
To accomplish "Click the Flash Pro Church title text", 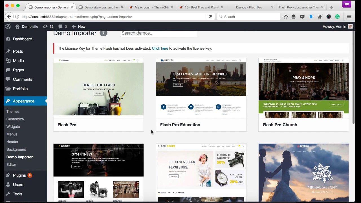I will [x=280, y=125].
